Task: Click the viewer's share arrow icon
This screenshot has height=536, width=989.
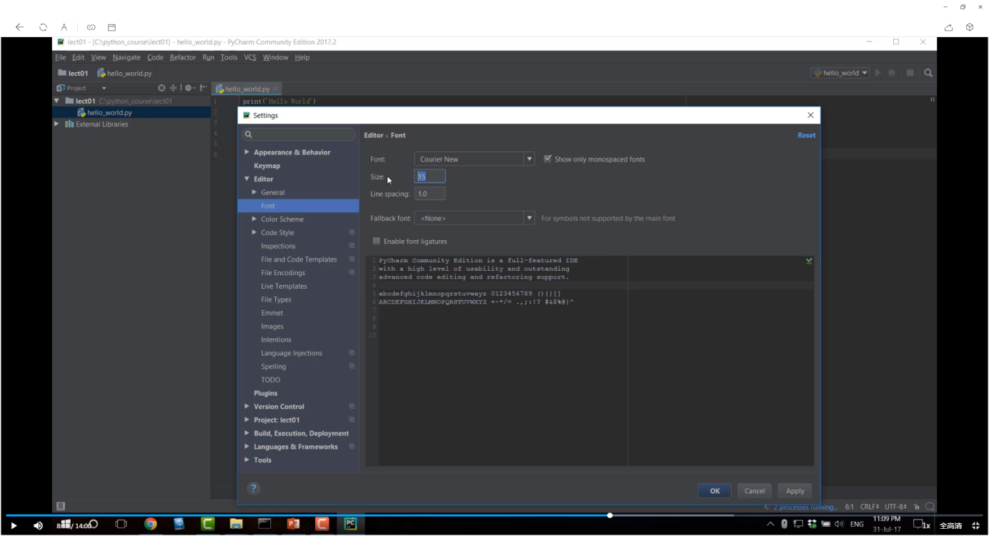Action: pos(948,27)
